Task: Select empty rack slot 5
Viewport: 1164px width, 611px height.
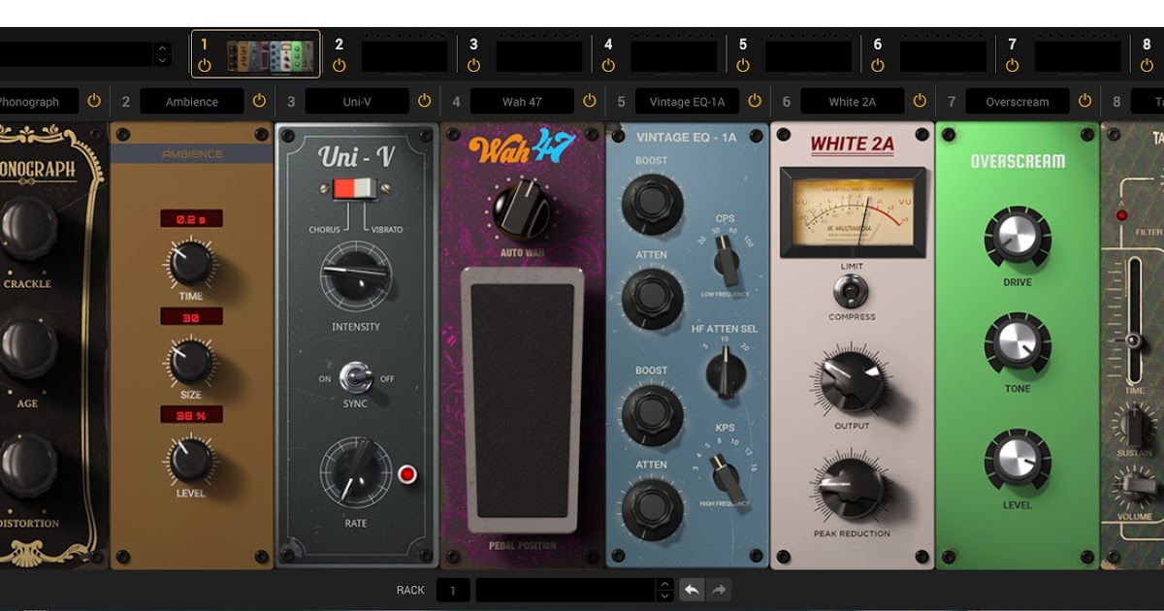Action: pos(809,56)
